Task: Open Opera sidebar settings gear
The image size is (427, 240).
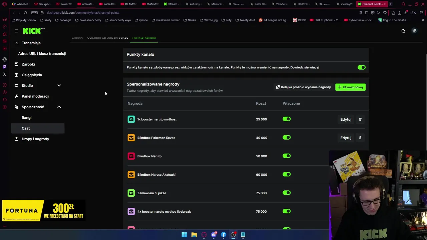Action: click(4, 107)
